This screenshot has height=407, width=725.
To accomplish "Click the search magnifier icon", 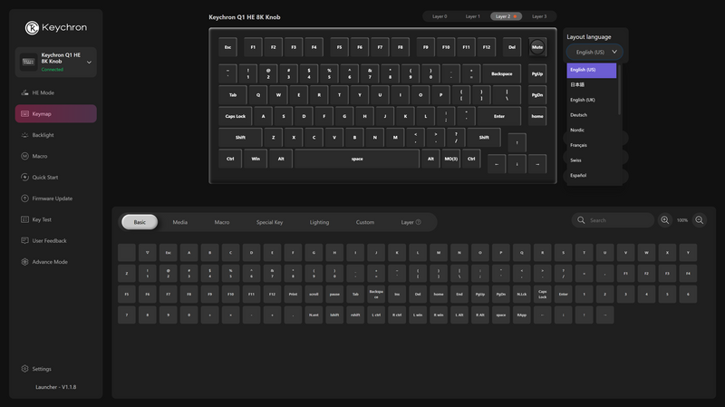I will (x=581, y=220).
